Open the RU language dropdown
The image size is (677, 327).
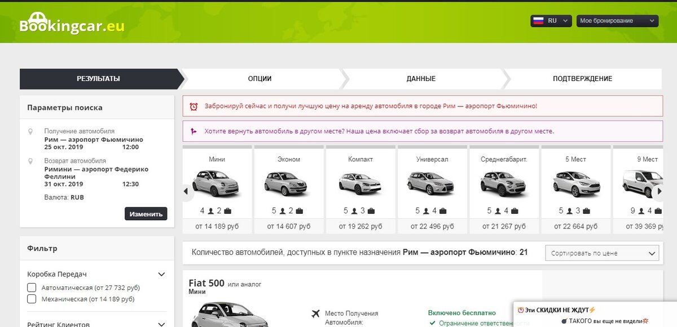[x=551, y=21]
